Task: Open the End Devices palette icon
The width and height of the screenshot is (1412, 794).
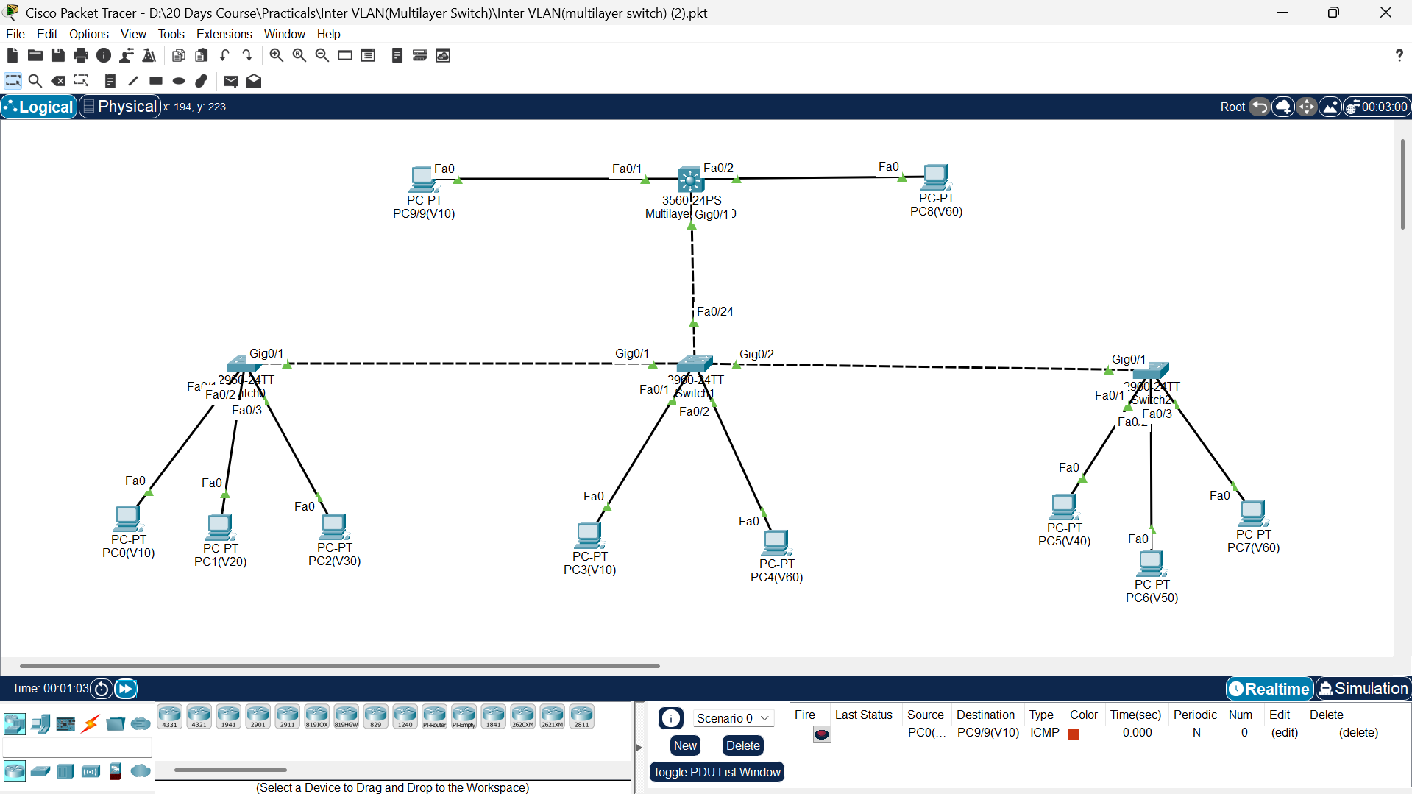Action: pyautogui.click(x=40, y=723)
